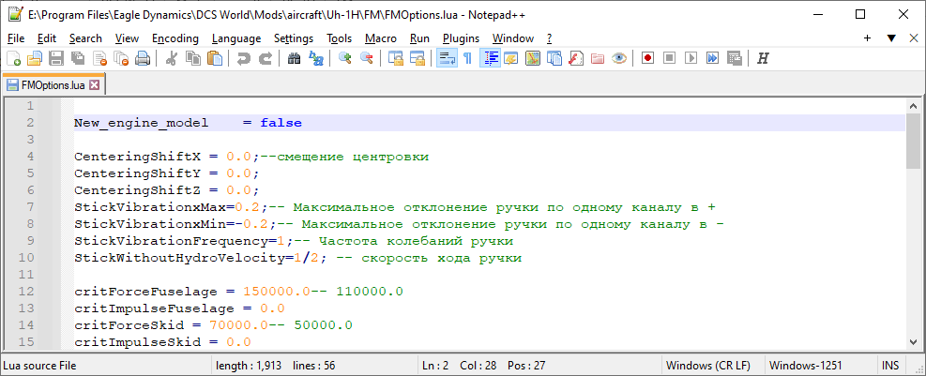
Task: Open the Document List icon
Action: point(554,58)
